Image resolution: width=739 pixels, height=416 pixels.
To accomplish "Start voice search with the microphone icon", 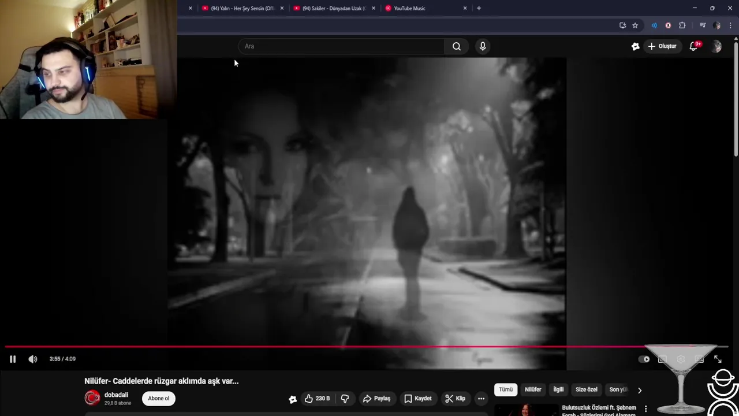I will pyautogui.click(x=483, y=46).
